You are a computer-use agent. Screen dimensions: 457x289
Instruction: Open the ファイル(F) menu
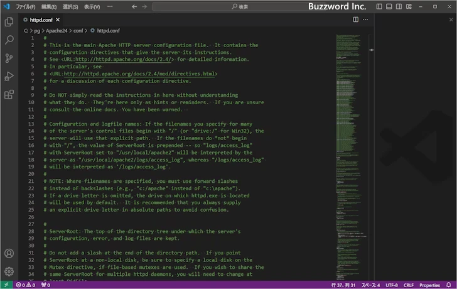pos(25,6)
